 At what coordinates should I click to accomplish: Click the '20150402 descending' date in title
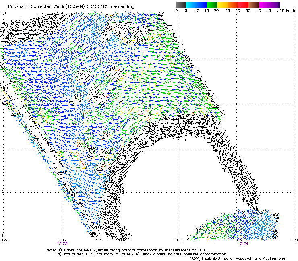coord(110,7)
